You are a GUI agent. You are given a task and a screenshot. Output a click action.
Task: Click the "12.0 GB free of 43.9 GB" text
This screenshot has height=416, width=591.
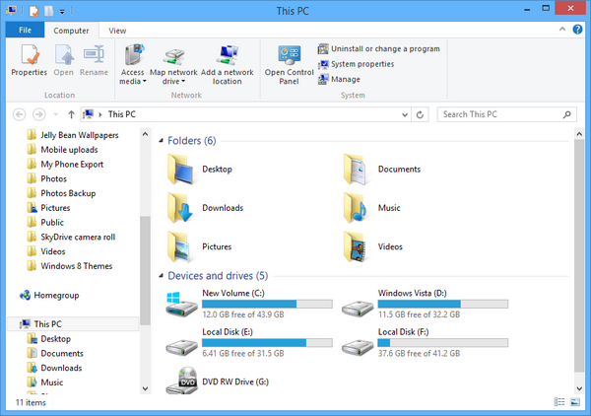[243, 314]
